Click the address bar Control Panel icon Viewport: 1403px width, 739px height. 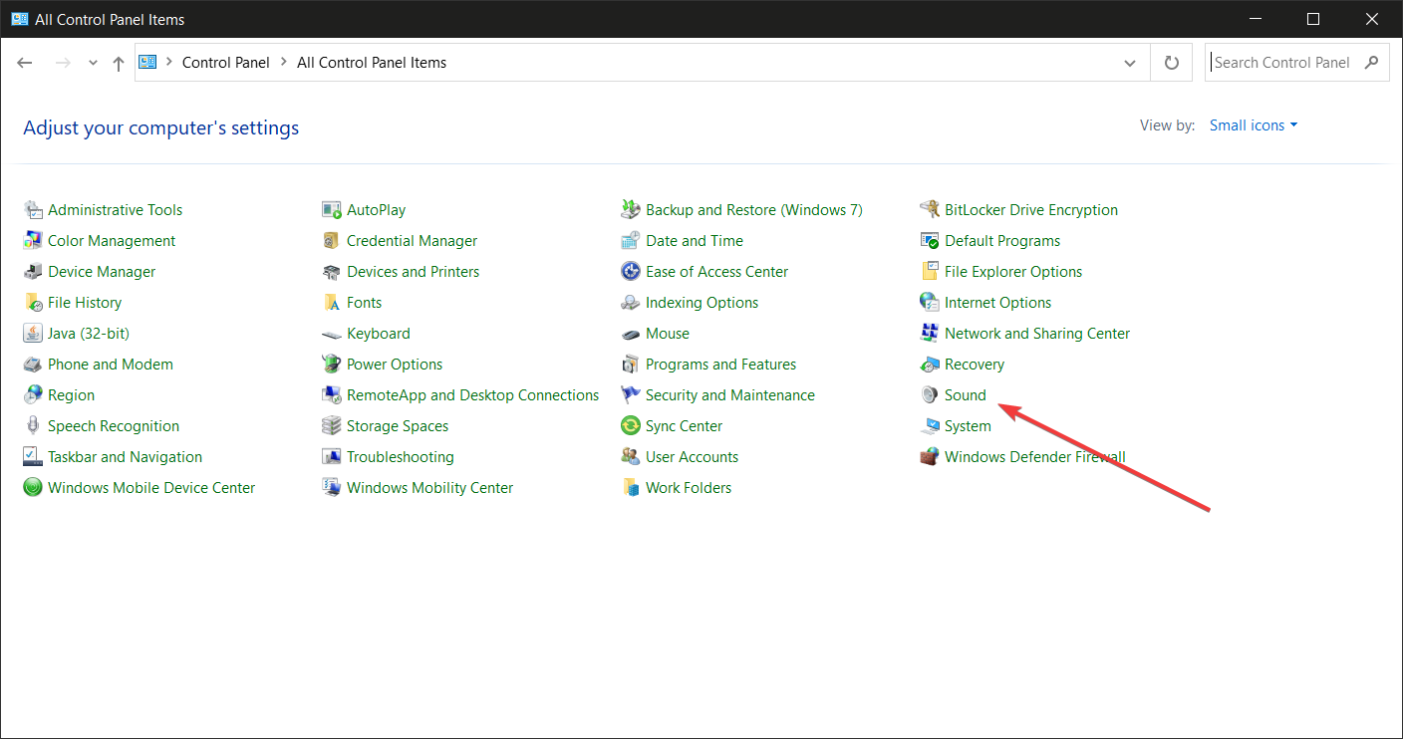[147, 63]
